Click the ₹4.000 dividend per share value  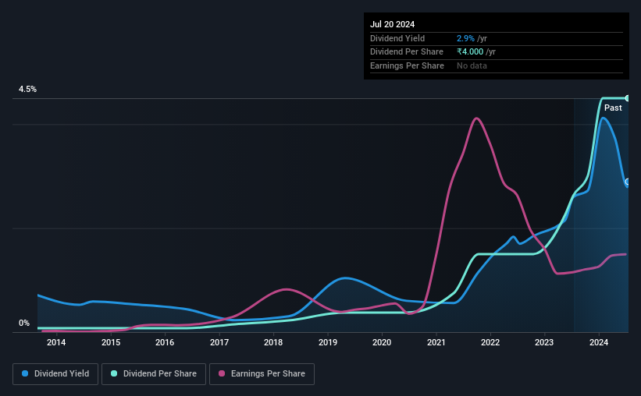tap(470, 52)
